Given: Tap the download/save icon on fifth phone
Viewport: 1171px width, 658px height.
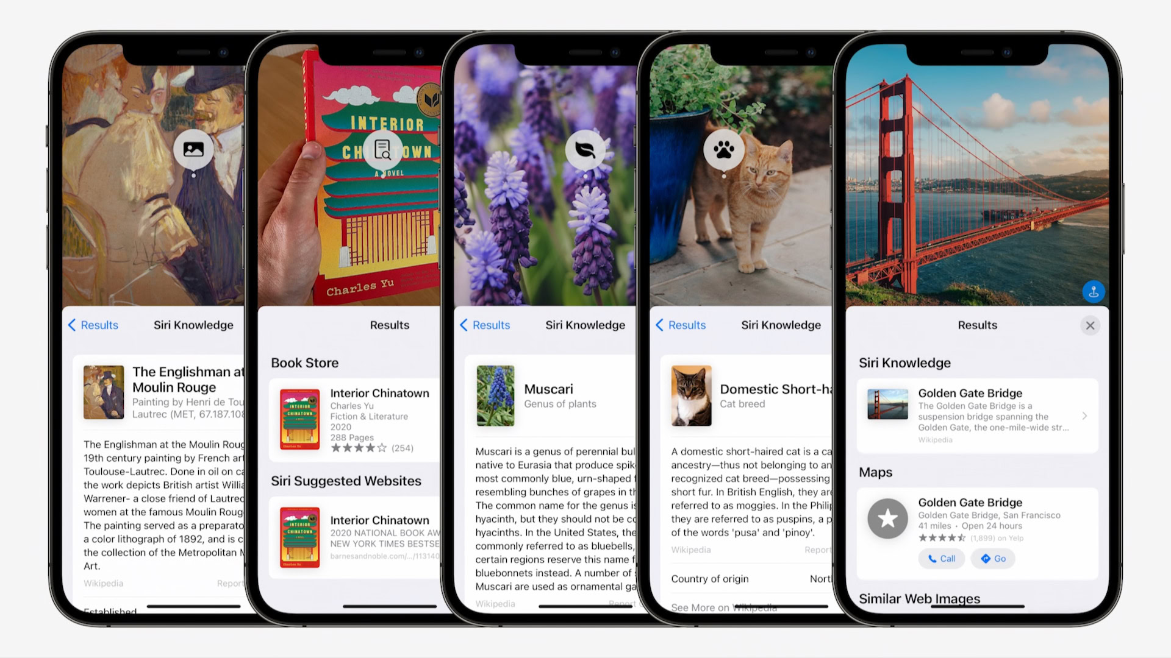Looking at the screenshot, I should tap(1092, 292).
